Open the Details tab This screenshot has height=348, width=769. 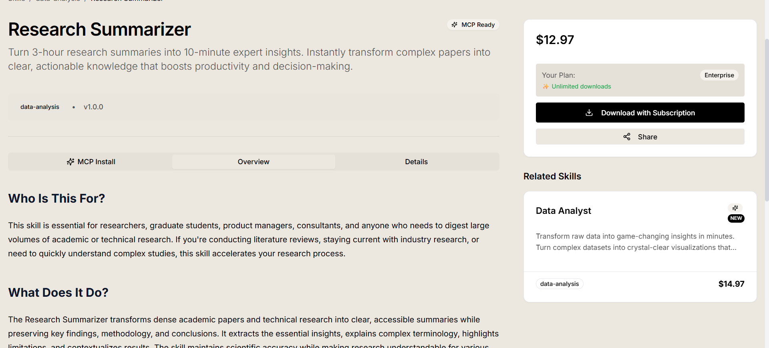pyautogui.click(x=416, y=161)
